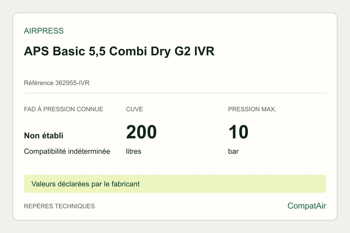350x233 pixels.
Task: Click the divider line below the reference
Action: point(175,93)
